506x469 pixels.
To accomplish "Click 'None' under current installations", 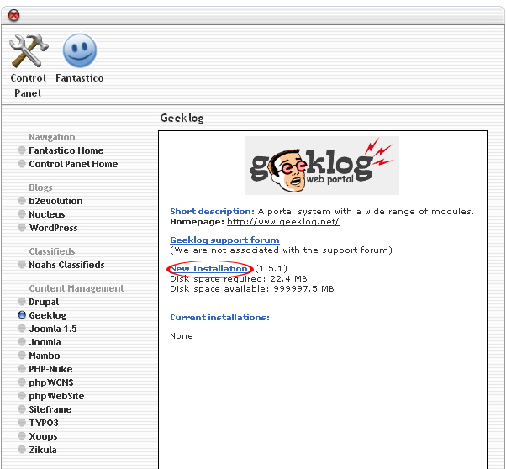I will pos(182,336).
